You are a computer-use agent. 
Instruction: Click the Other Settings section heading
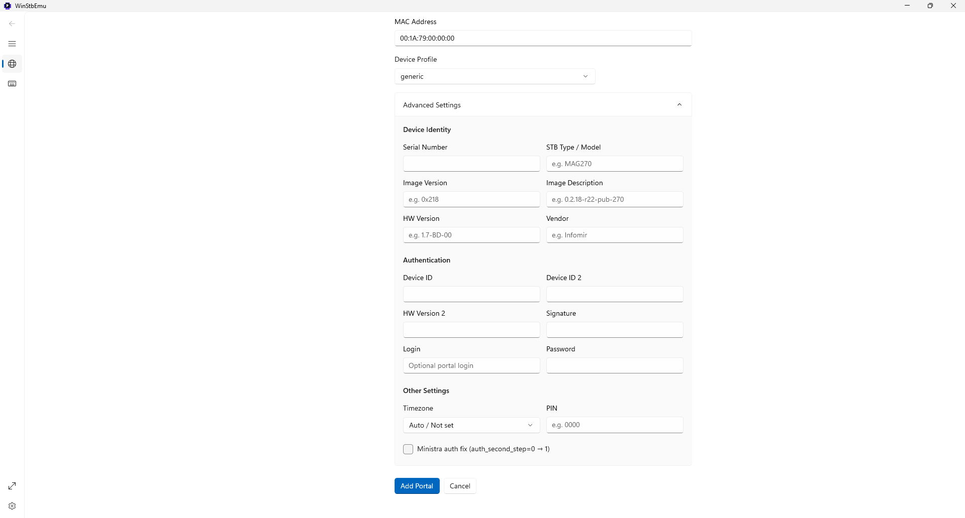[426, 391]
